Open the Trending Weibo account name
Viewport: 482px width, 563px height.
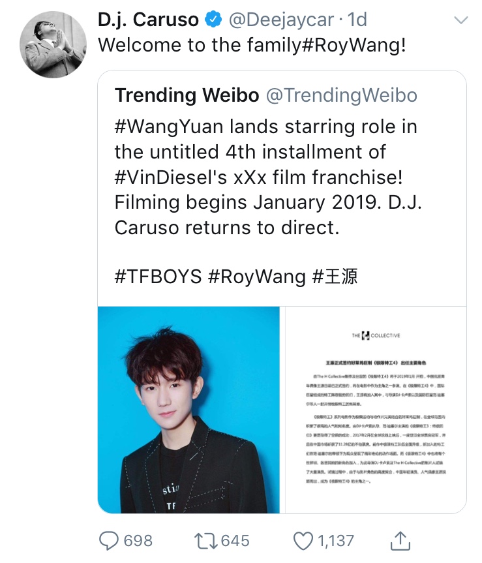(187, 95)
